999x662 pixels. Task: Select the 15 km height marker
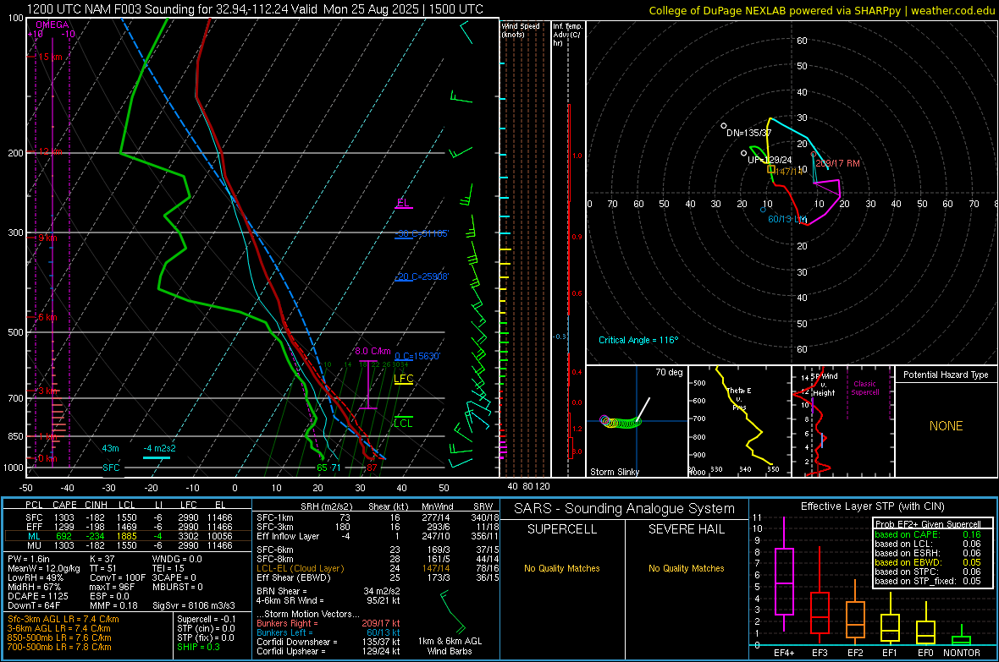[x=50, y=57]
